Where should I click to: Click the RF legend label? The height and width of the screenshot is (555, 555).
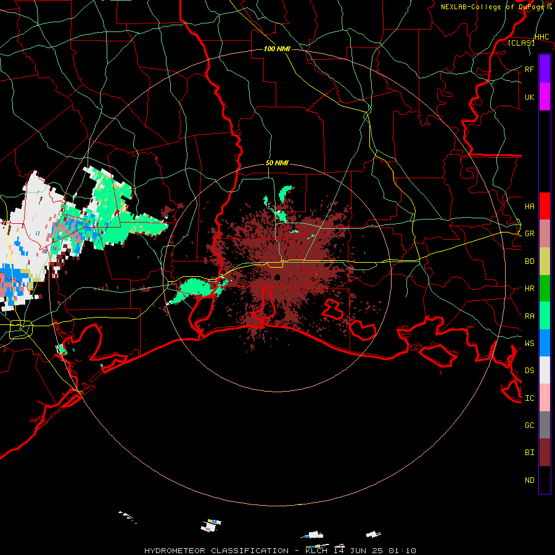pos(530,69)
